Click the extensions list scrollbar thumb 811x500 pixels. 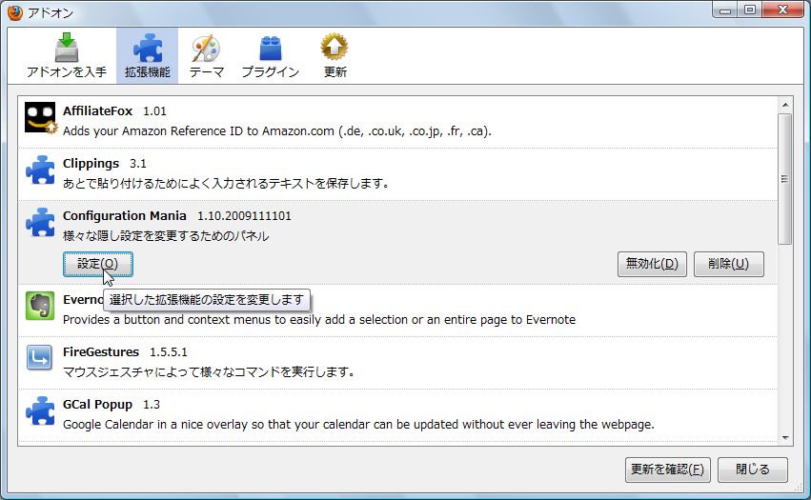coord(785,179)
